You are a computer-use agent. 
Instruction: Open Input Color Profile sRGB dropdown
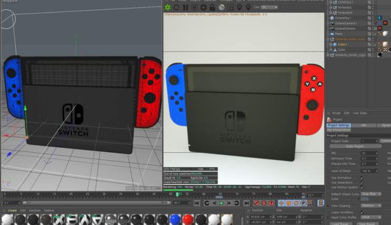pos(371,217)
